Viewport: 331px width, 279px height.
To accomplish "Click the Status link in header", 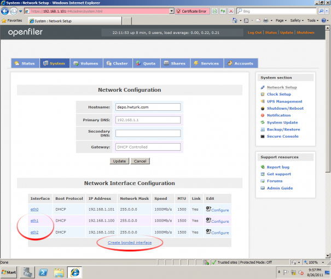I will pyautogui.click(x=271, y=32).
